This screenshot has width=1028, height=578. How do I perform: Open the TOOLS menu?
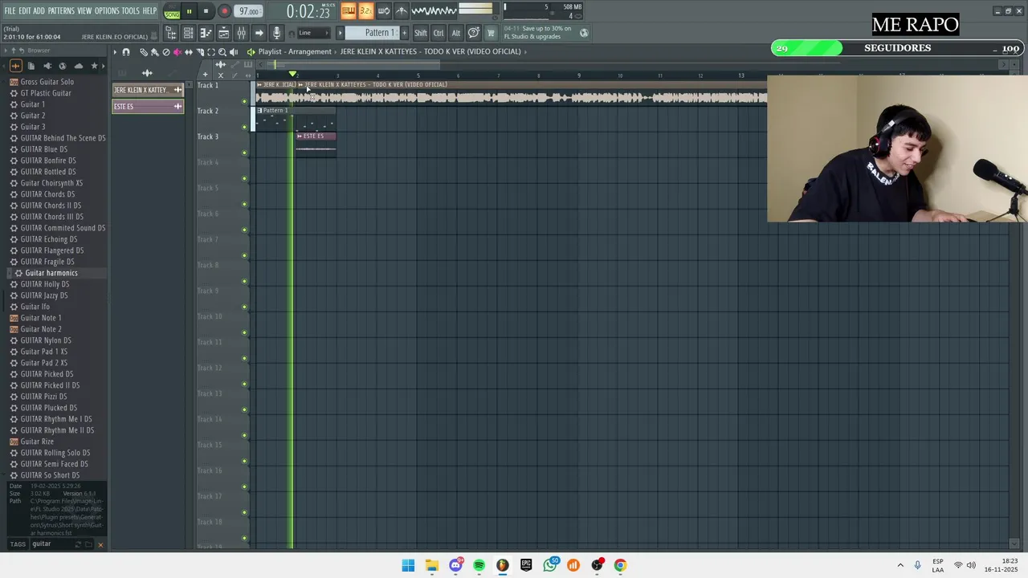tap(130, 10)
